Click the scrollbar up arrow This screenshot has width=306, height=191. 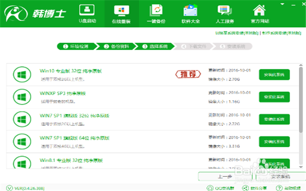(301, 65)
